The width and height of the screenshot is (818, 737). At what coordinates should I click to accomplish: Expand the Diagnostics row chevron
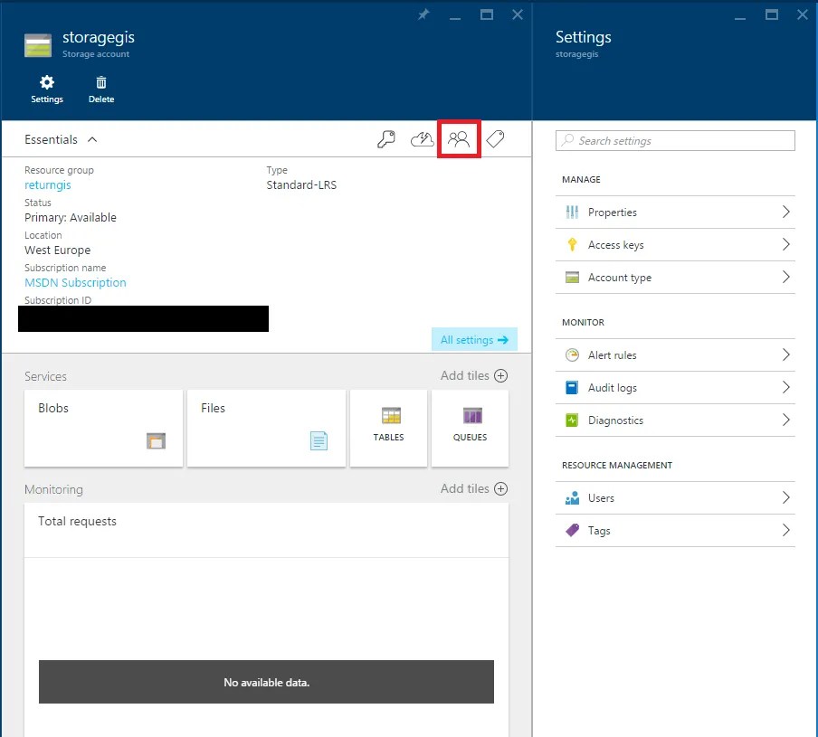click(785, 420)
